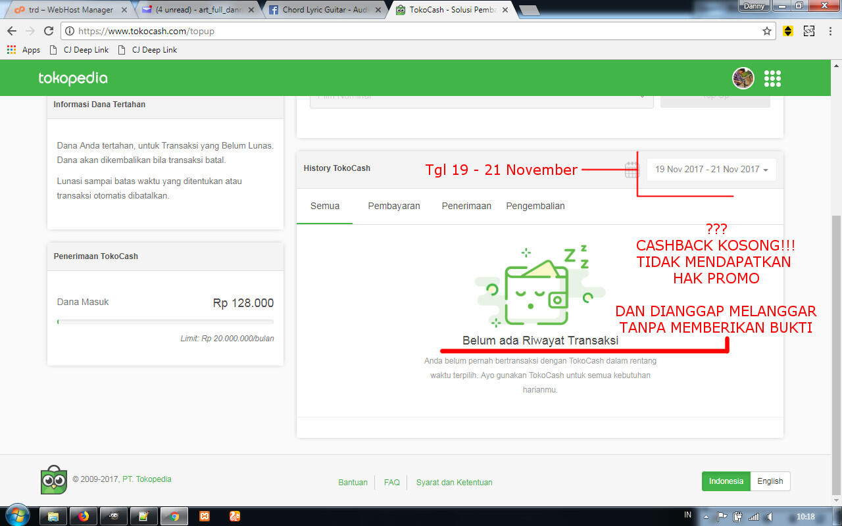
Task: Switch to Chord Lyric Guitar Facebook tab
Action: (328, 10)
